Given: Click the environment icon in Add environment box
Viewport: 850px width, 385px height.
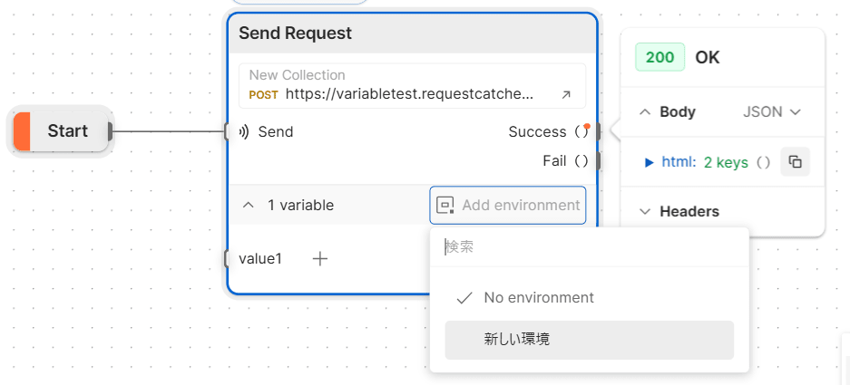Looking at the screenshot, I should (x=445, y=206).
